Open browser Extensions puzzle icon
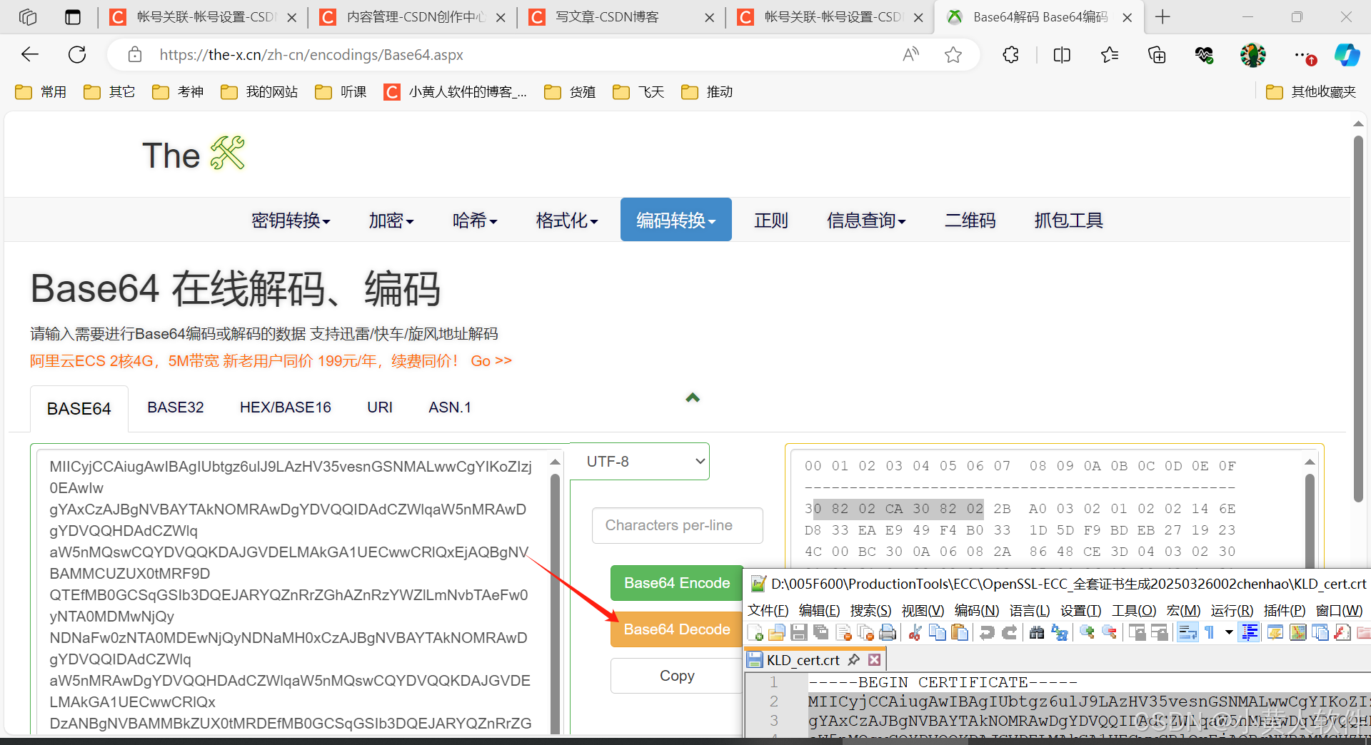 pos(1010,54)
